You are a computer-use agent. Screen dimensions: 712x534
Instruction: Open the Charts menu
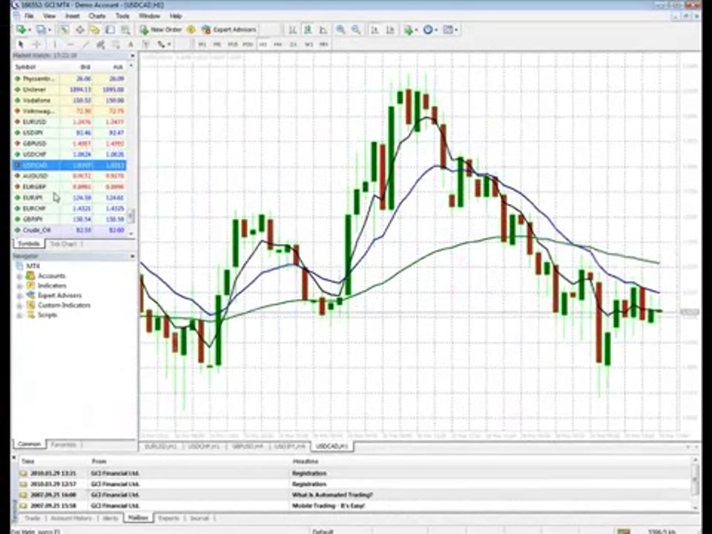point(96,16)
